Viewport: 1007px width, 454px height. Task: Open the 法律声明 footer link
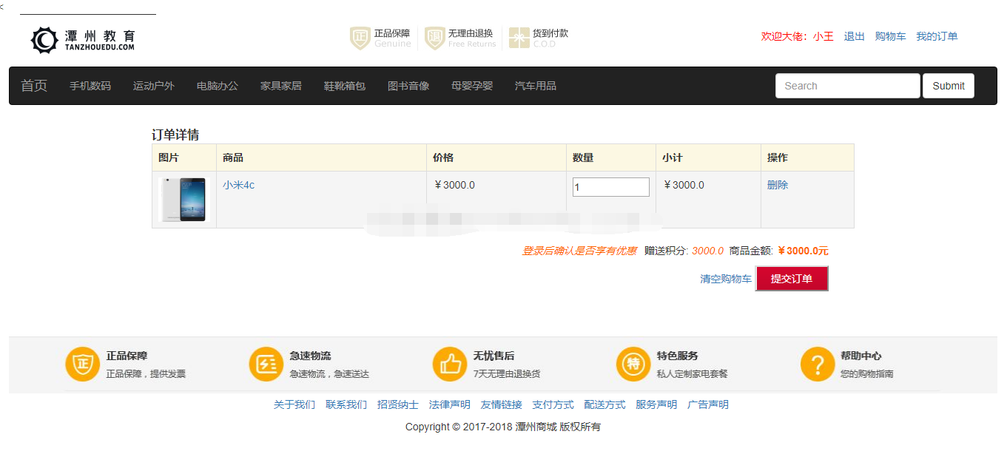[x=450, y=404]
